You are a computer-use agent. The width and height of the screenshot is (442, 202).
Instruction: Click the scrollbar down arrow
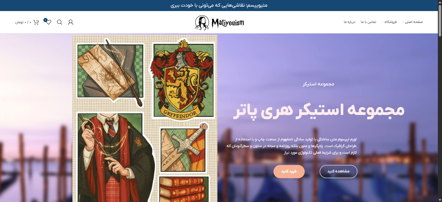pyautogui.click(x=440, y=200)
